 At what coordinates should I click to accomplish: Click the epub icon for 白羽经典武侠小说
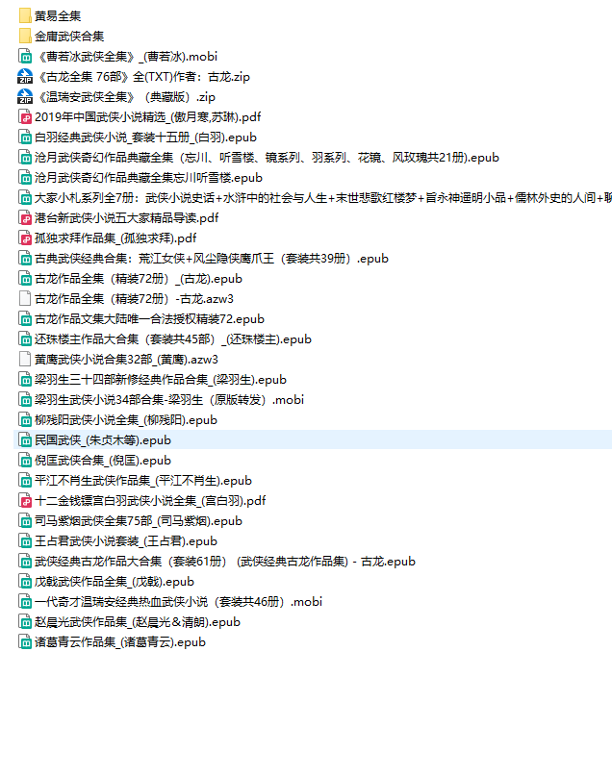(x=25, y=137)
